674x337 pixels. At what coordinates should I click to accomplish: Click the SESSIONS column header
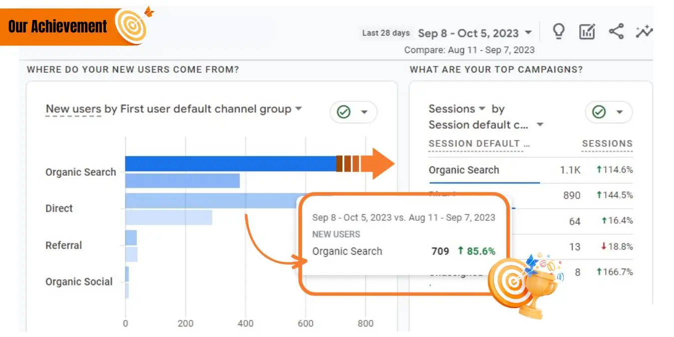[x=607, y=143]
